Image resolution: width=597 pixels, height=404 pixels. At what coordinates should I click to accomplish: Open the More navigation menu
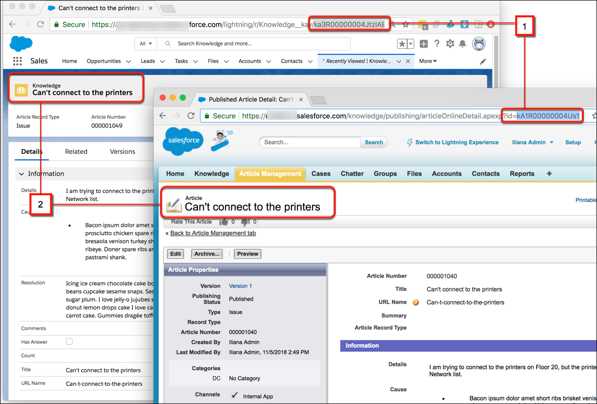428,61
